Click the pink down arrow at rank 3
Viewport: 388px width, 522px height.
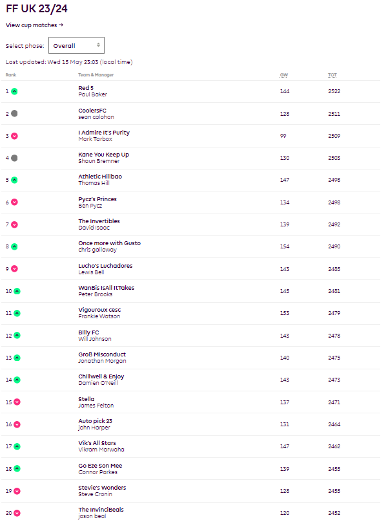point(14,136)
